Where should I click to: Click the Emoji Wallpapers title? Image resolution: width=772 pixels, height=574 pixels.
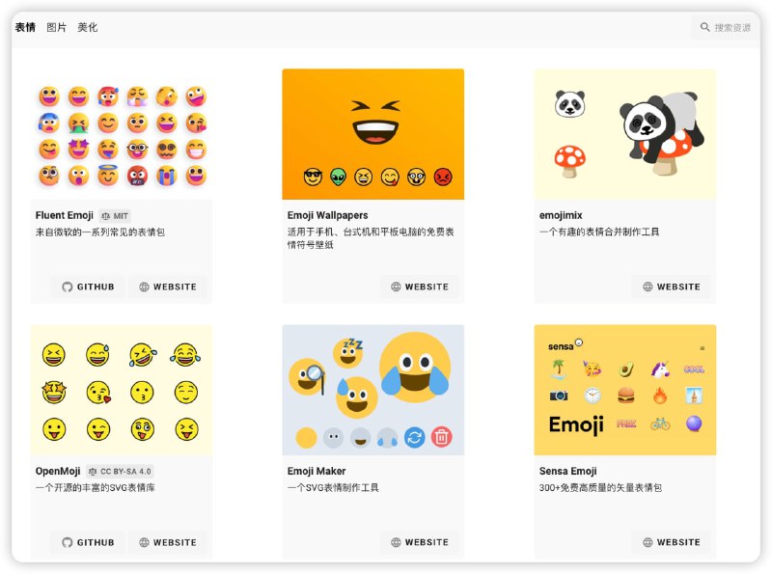tap(328, 215)
